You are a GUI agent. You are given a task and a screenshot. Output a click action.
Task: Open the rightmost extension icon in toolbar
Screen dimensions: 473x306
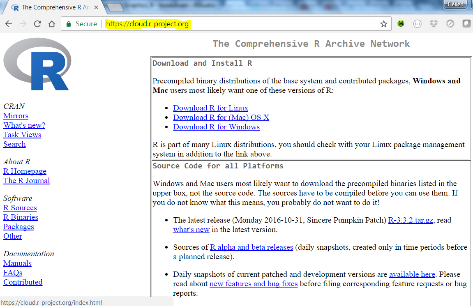pos(466,23)
